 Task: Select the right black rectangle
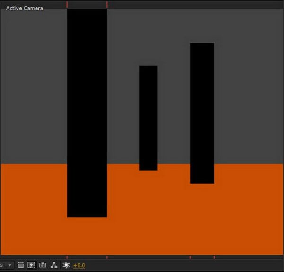pyautogui.click(x=202, y=113)
